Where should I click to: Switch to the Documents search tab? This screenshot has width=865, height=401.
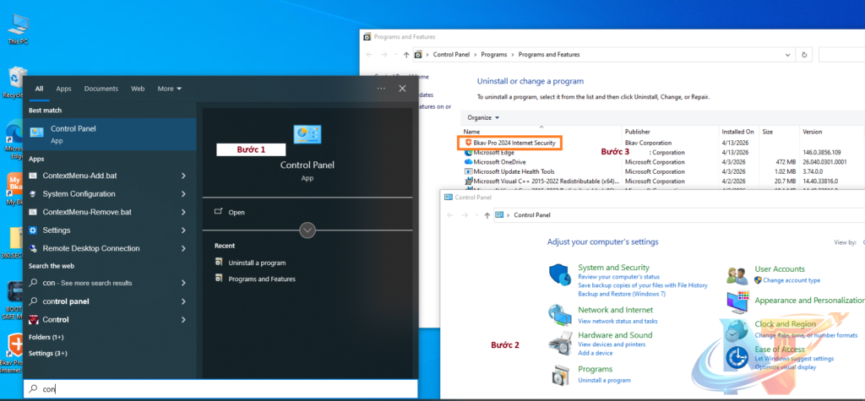101,89
